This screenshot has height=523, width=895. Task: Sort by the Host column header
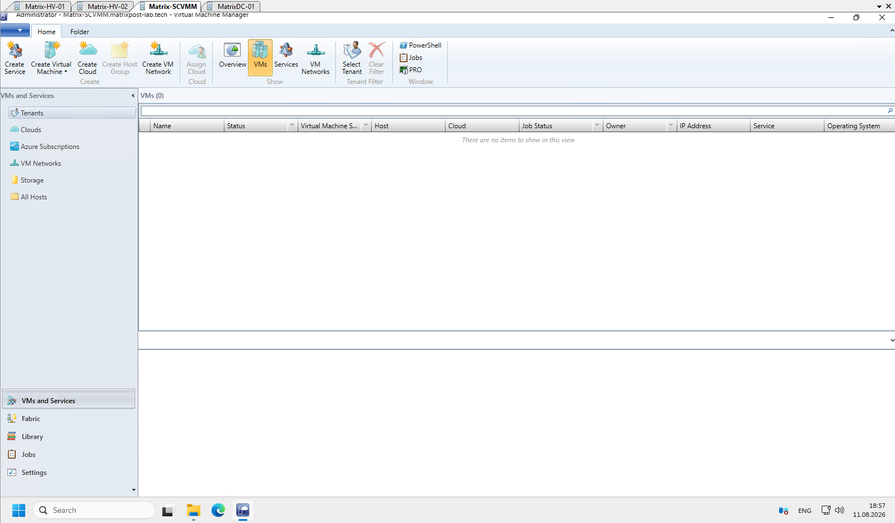[x=409, y=126]
